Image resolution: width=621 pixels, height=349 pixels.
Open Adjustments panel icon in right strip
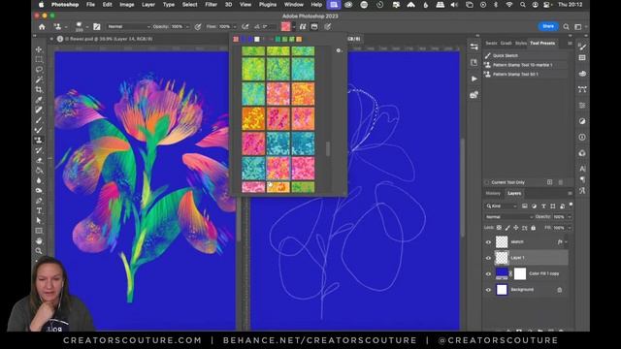pos(582,121)
